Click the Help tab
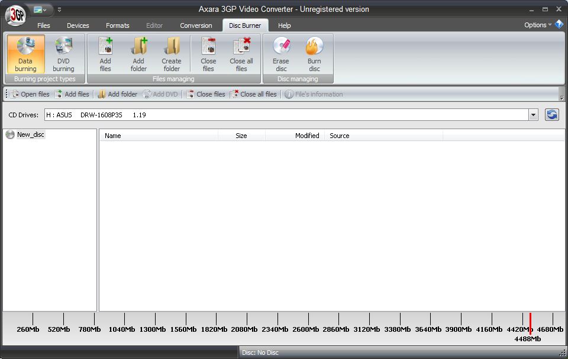The height and width of the screenshot is (359, 568). click(284, 25)
